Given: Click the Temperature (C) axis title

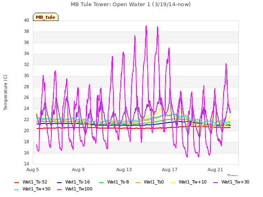Looking at the screenshot, I should coord(5,92).
